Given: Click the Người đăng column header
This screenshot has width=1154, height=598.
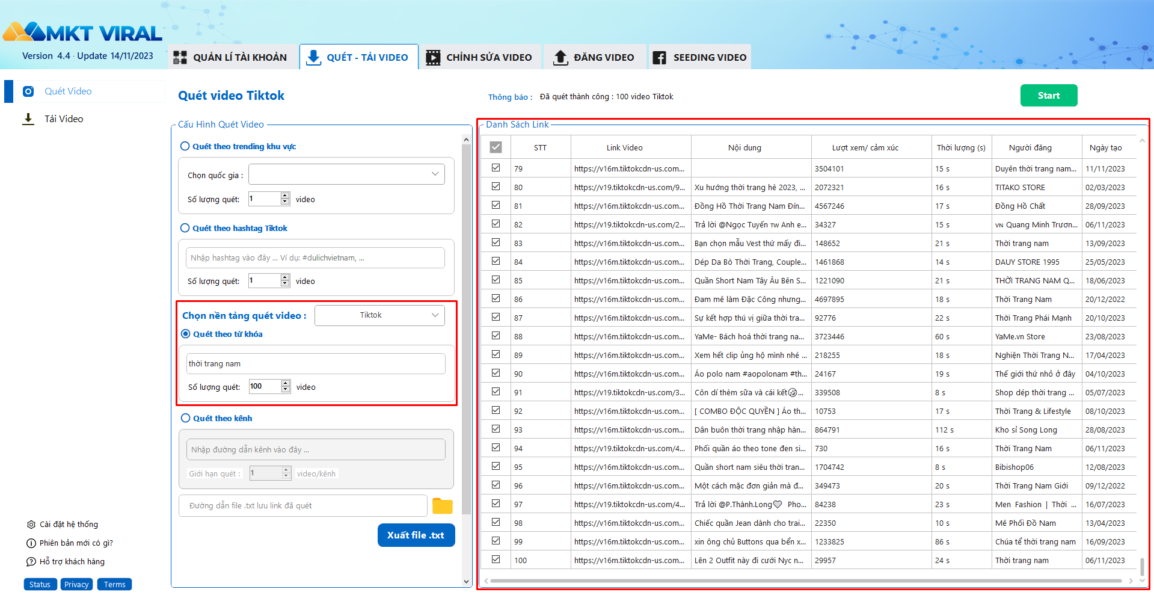Looking at the screenshot, I should (x=1037, y=147).
